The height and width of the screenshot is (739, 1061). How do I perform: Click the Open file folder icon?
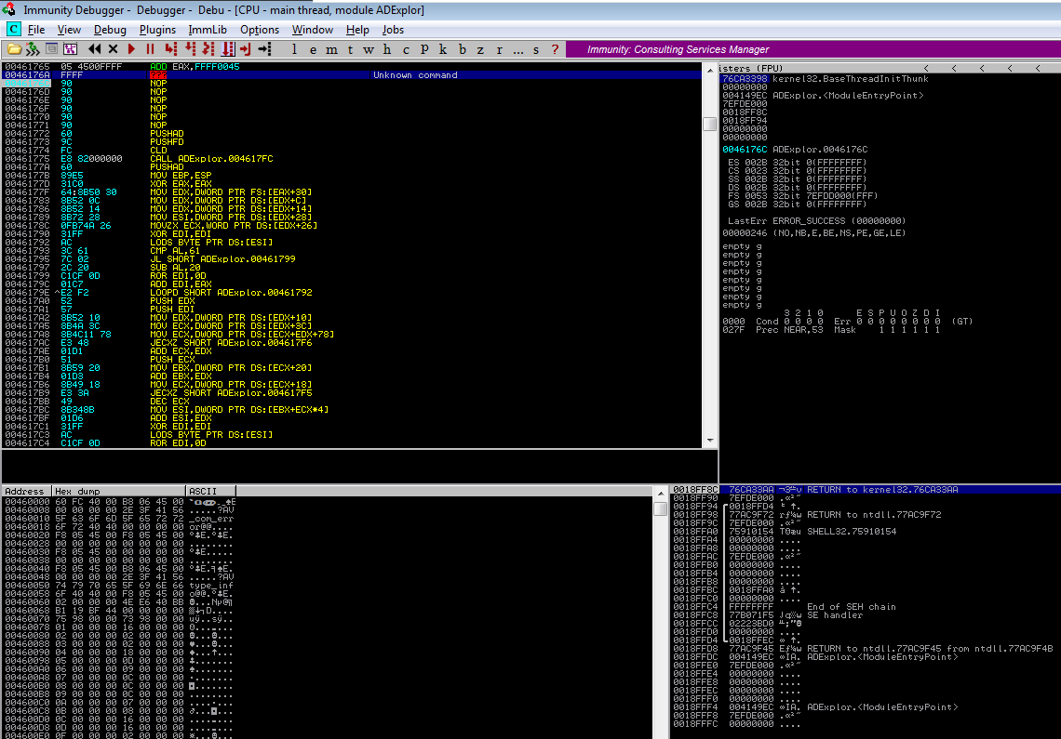coord(14,49)
